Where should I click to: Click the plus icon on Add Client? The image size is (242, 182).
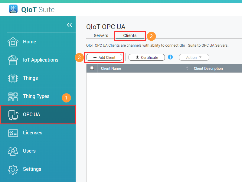(x=95, y=57)
